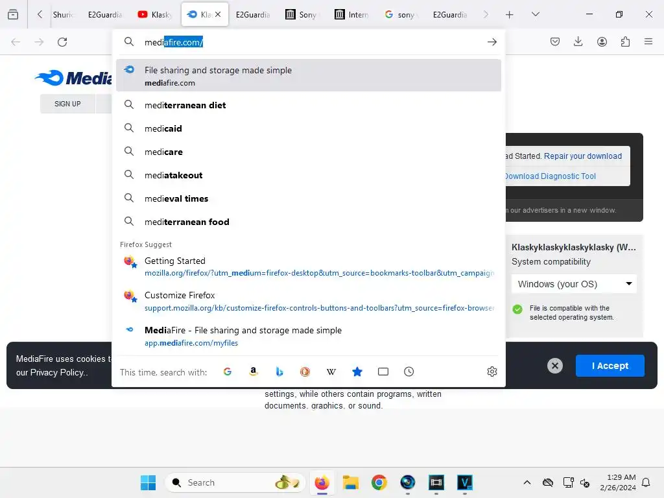Switch to the Shuric tab
Screen dimensions: 664x498
[x=63, y=15]
